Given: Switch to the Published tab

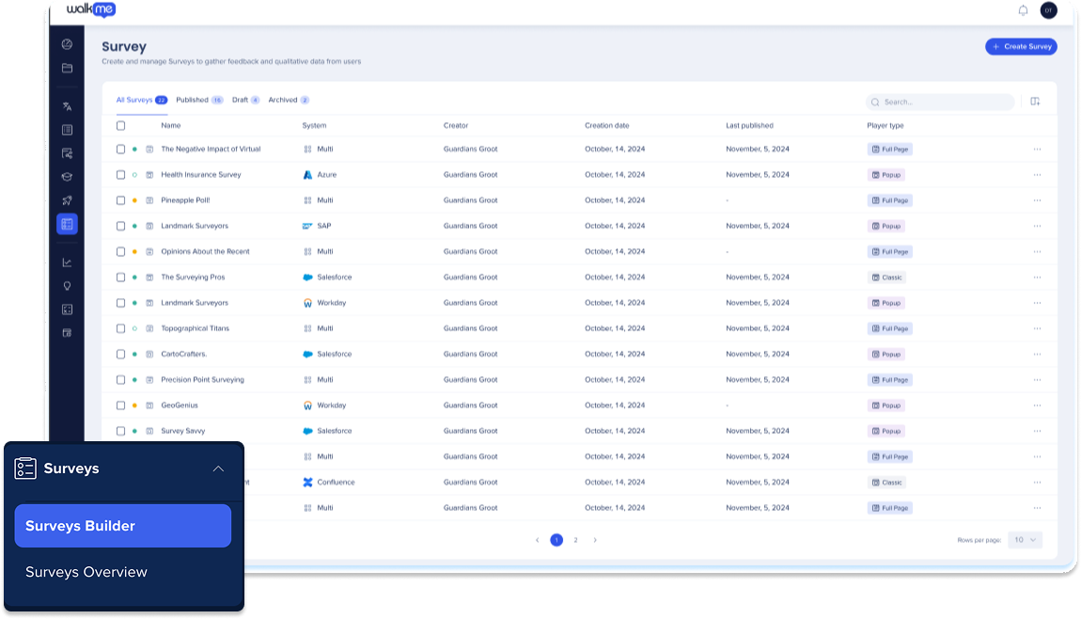Looking at the screenshot, I should (199, 100).
